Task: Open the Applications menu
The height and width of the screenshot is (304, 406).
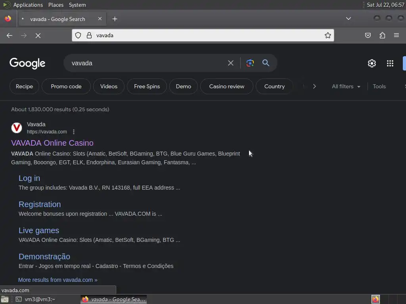Action: coord(28,5)
